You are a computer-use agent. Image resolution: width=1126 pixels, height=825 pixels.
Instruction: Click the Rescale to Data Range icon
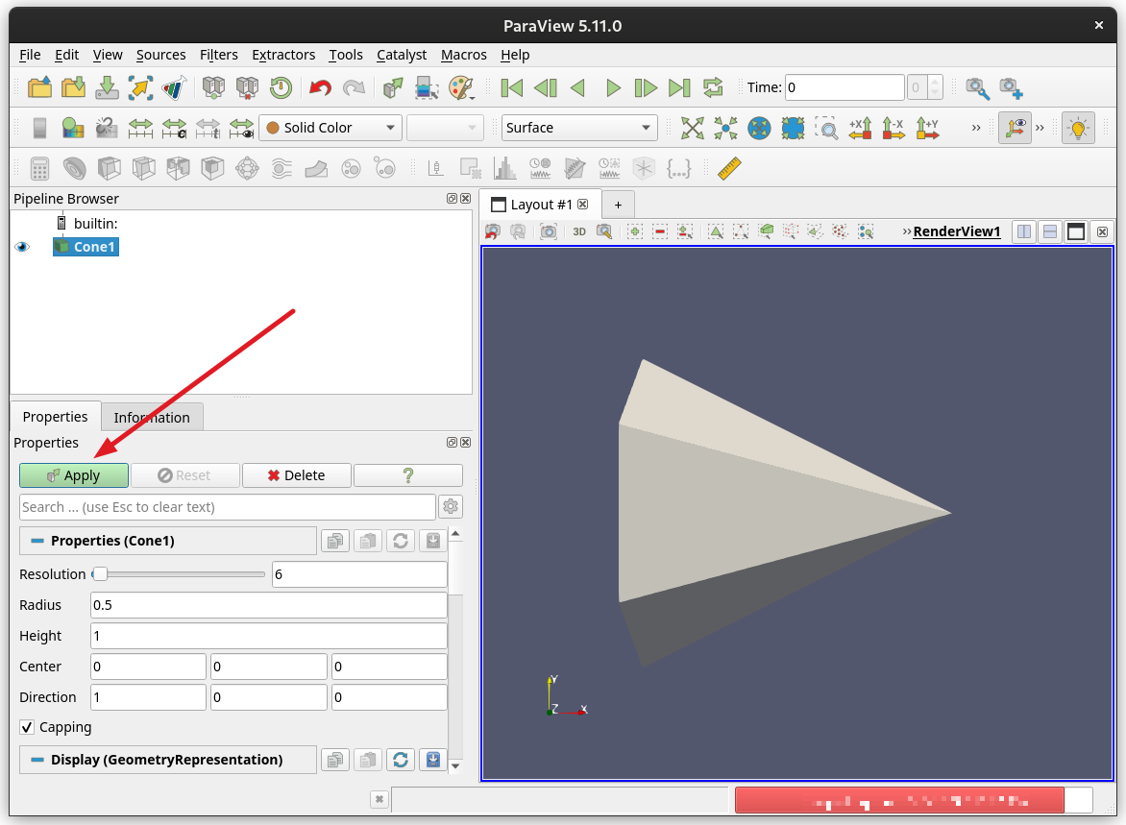point(140,128)
